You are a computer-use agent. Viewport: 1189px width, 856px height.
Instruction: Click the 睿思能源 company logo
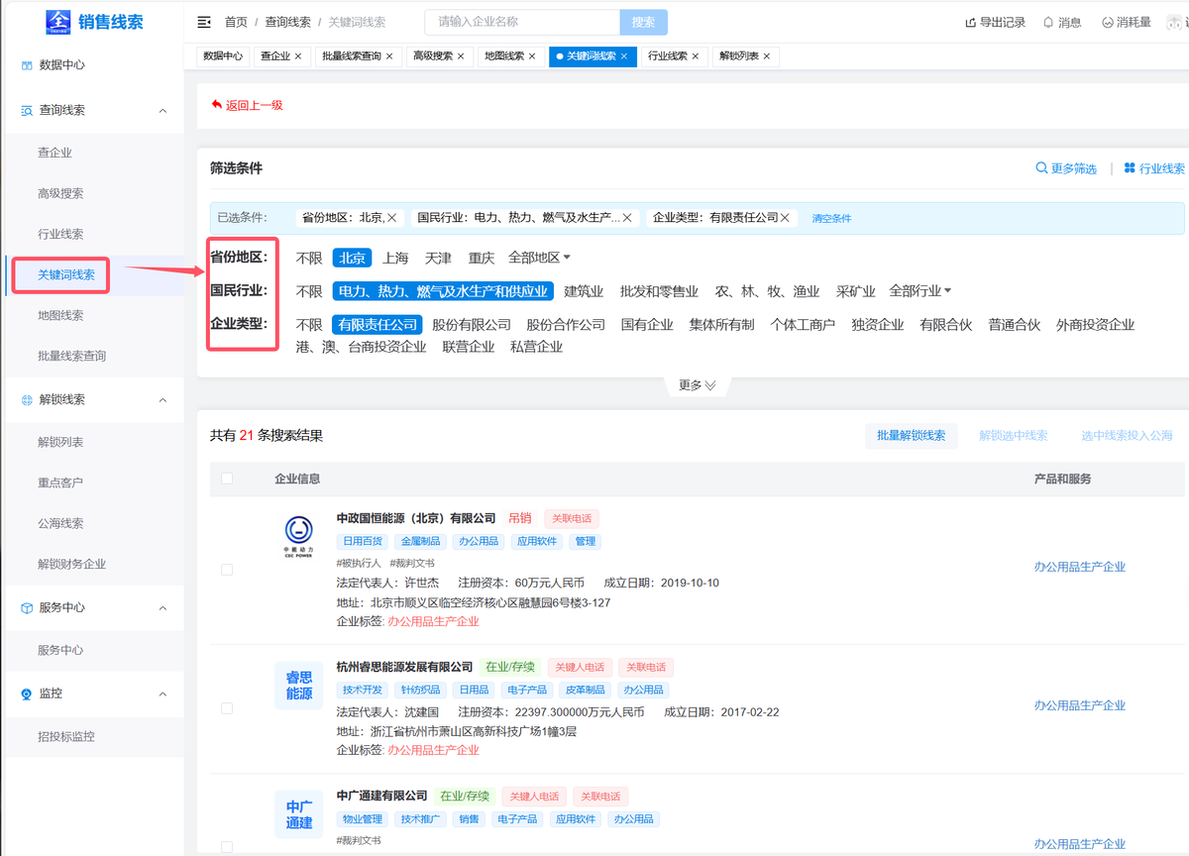[x=298, y=686]
